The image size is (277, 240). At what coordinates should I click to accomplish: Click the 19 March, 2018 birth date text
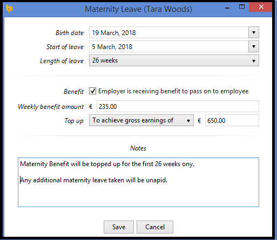[114, 33]
